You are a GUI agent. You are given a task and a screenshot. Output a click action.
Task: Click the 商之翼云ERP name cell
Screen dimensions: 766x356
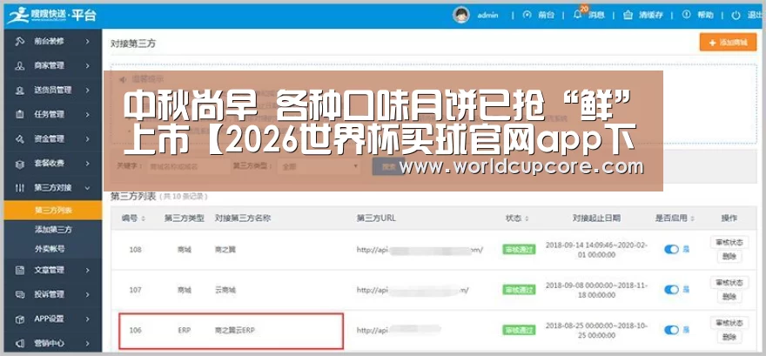coord(235,331)
